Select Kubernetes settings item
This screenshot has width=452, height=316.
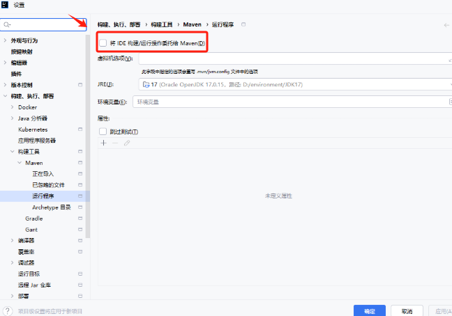pyautogui.click(x=33, y=129)
